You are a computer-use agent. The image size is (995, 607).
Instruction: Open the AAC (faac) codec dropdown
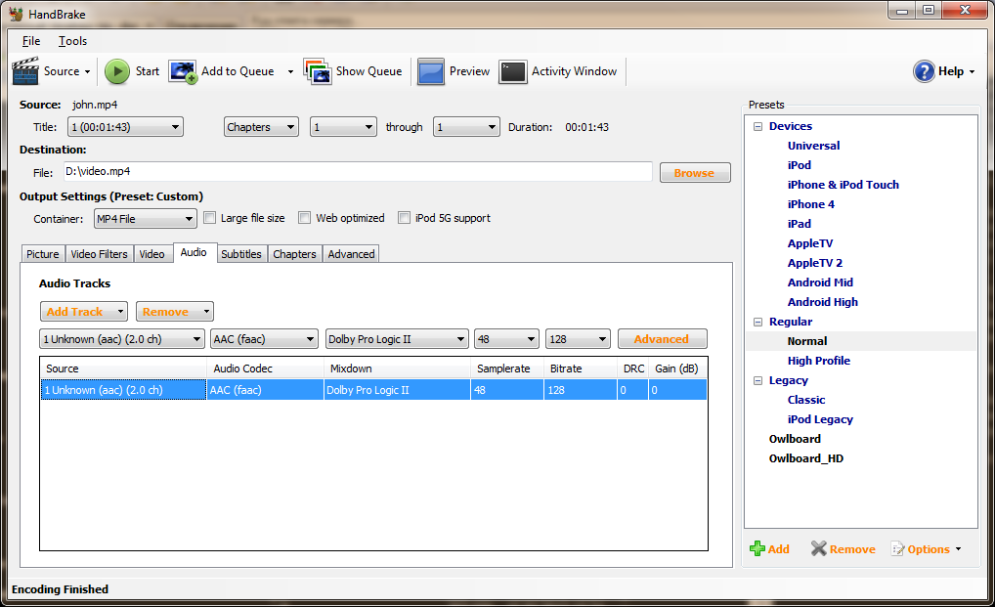264,339
